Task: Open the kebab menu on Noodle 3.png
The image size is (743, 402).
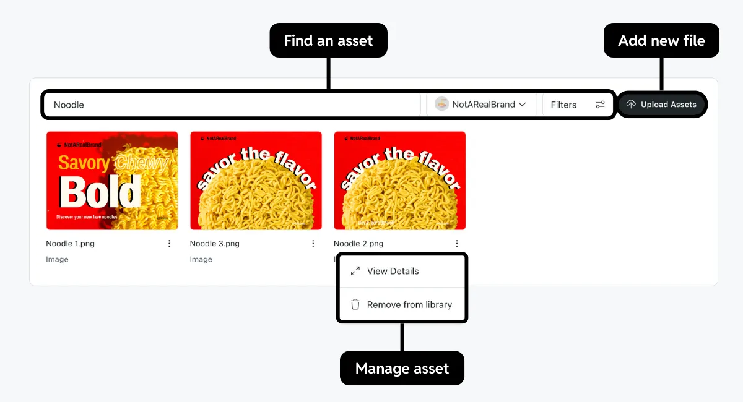Action: point(313,243)
